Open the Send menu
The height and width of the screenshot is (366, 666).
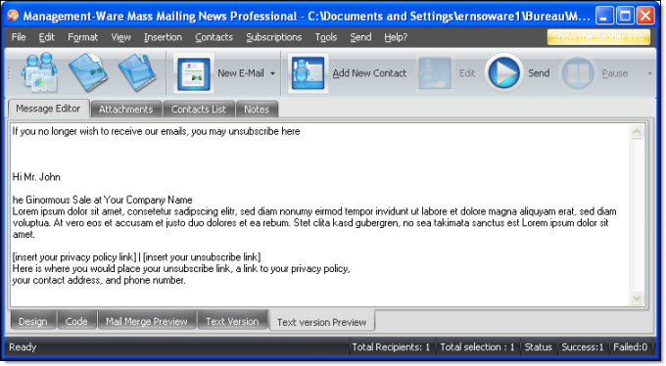[360, 37]
